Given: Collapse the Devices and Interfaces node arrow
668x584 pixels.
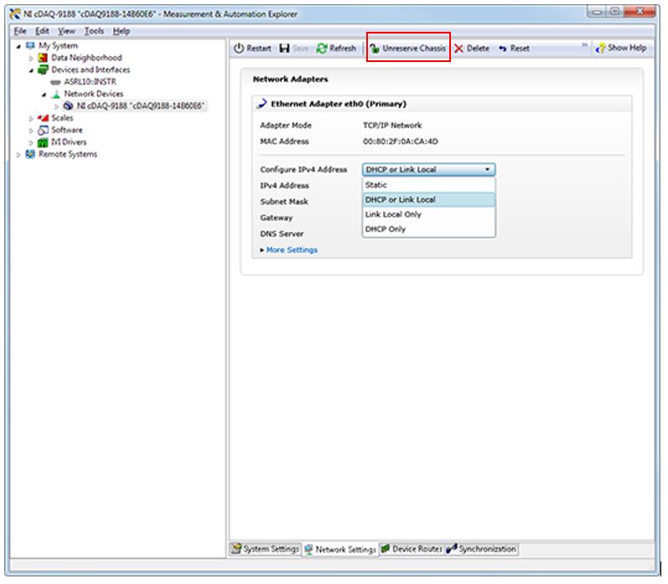Looking at the screenshot, I should coord(31,70).
